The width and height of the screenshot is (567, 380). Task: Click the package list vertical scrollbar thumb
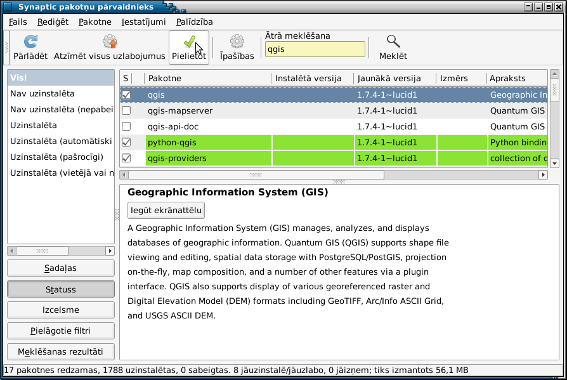(x=555, y=90)
